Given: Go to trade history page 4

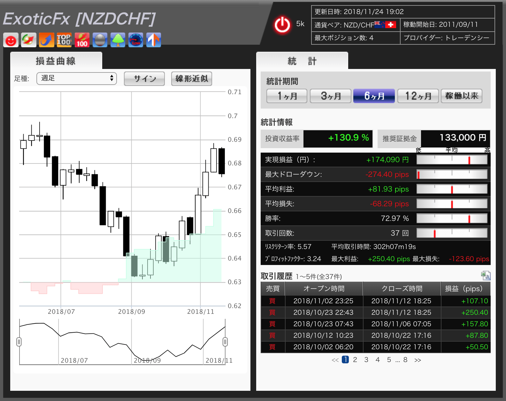Looking at the screenshot, I should coord(378,360).
